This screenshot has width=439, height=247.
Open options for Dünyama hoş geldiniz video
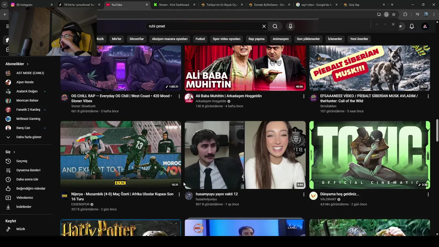click(x=428, y=195)
